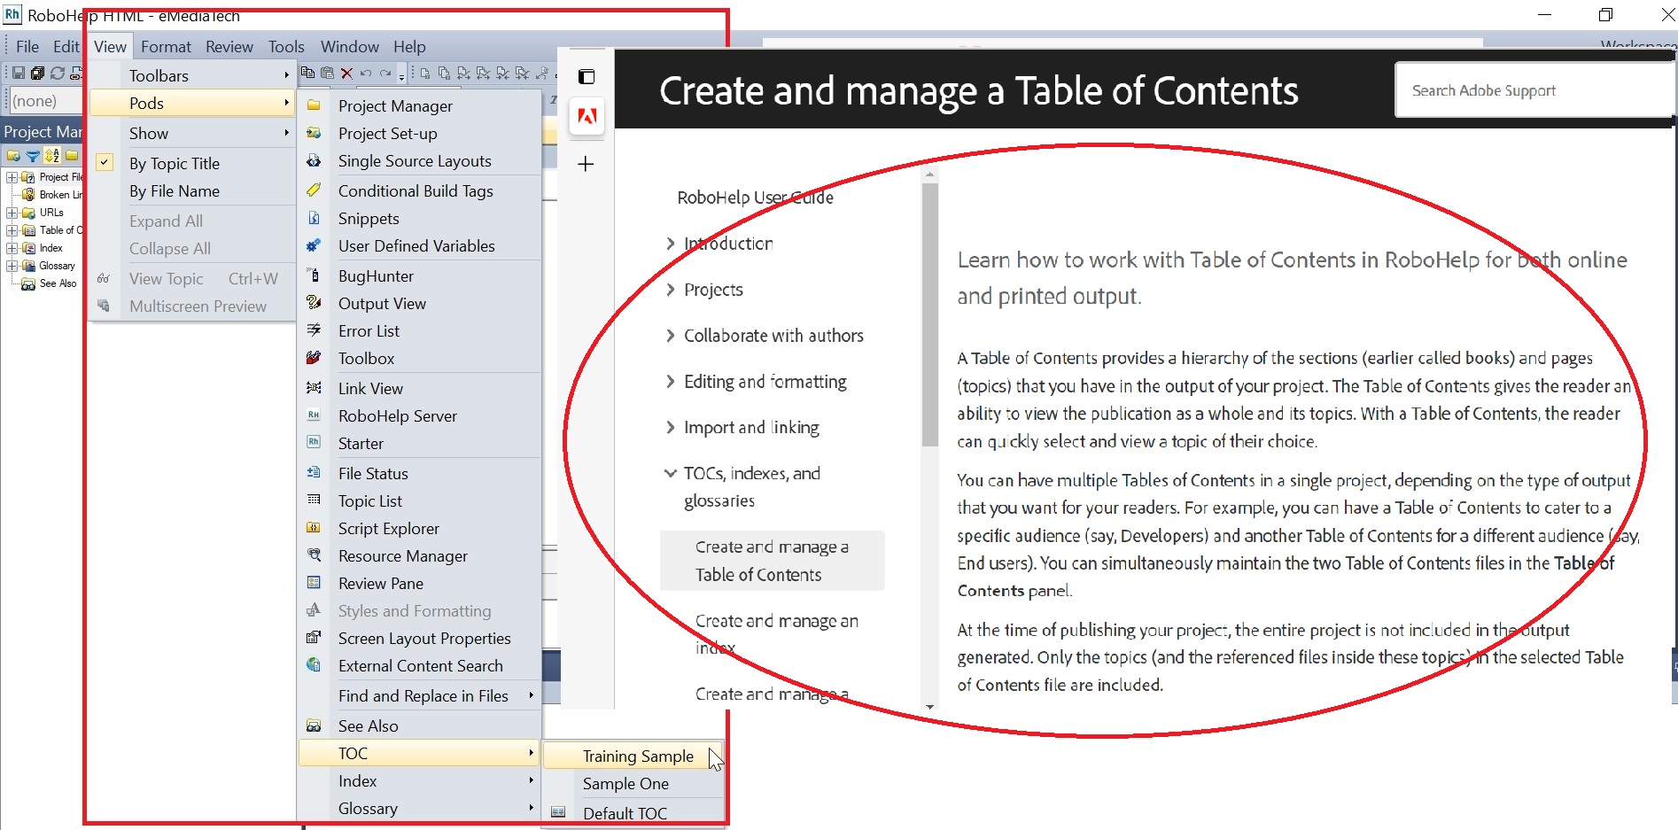The image size is (1678, 830).
Task: Open the Script Explorer pod
Action: point(419,528)
